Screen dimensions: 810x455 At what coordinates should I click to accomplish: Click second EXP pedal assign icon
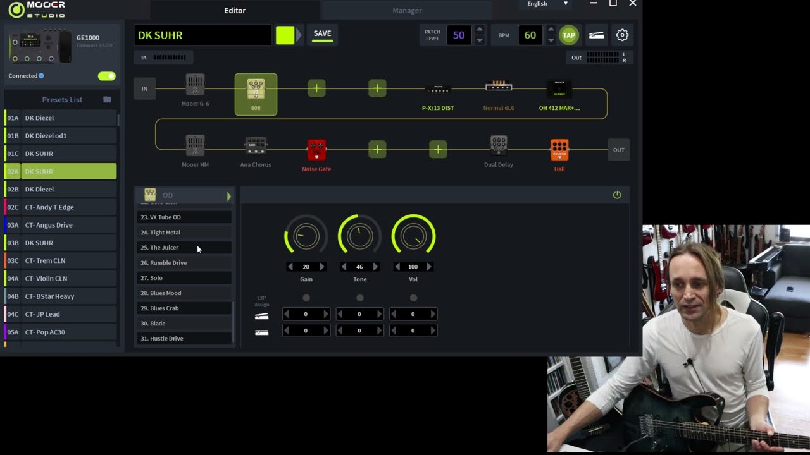pyautogui.click(x=261, y=332)
